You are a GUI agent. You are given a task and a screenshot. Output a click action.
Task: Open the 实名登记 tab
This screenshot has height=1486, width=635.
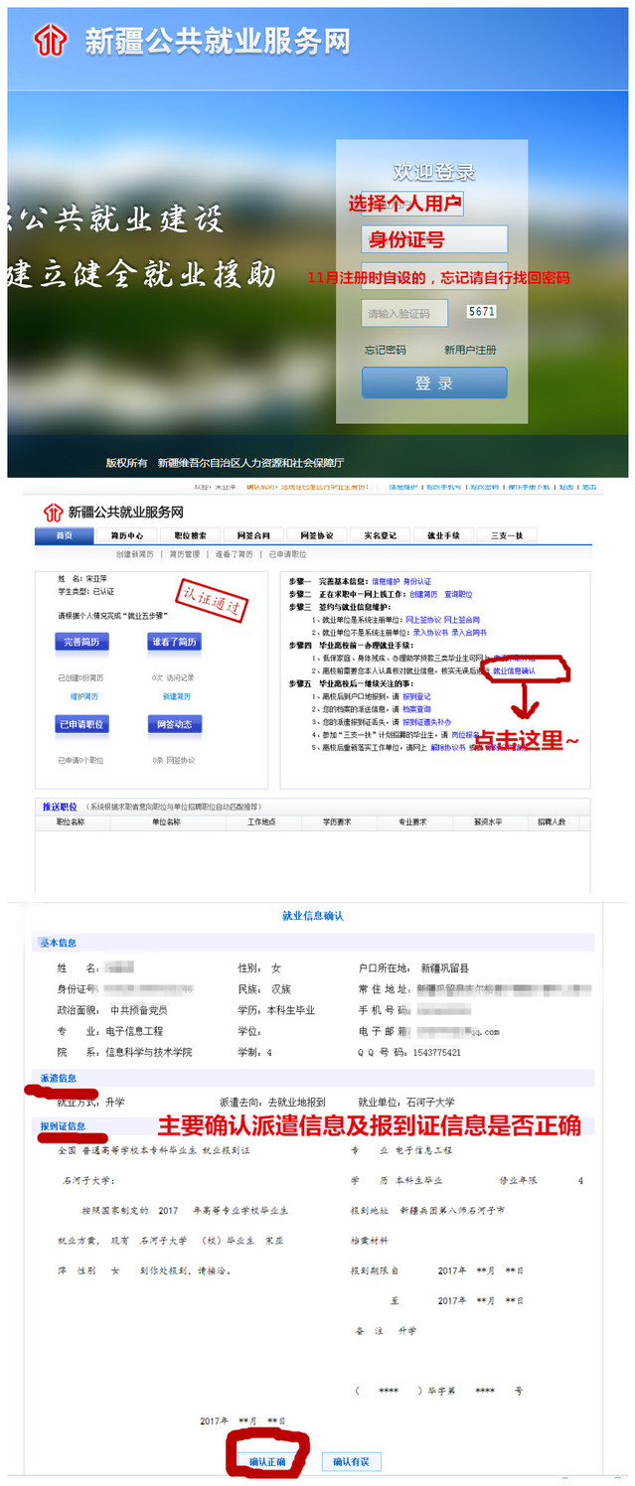(x=380, y=535)
